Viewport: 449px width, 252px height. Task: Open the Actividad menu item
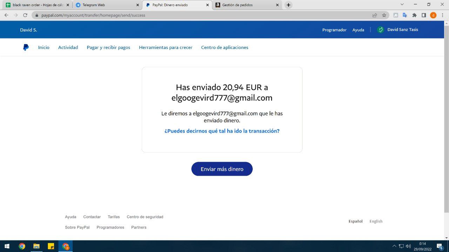[68, 47]
